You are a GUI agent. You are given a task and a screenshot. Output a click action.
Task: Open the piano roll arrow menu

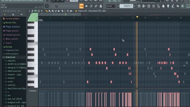pyautogui.click(x=29, y=11)
